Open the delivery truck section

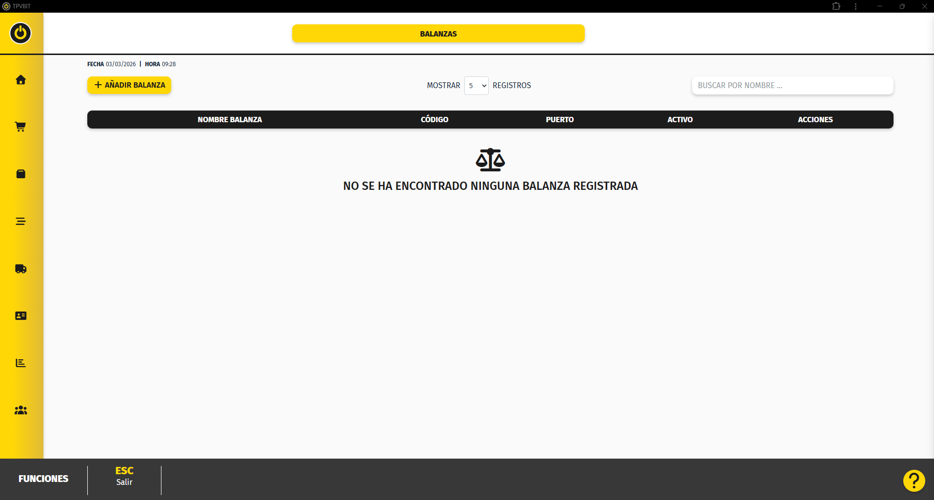[x=20, y=269]
